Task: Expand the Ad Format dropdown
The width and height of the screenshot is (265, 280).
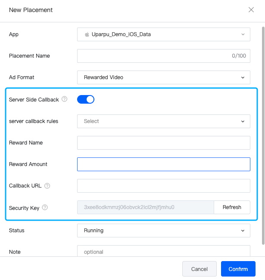Action: (x=164, y=77)
